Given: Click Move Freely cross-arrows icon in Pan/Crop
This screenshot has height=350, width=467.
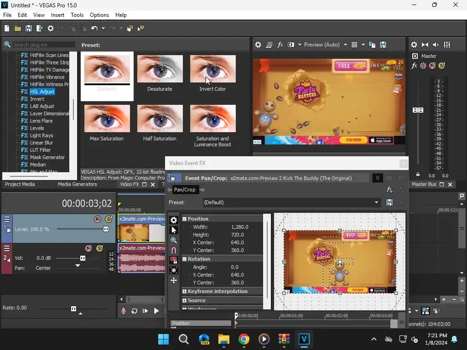Looking at the screenshot, I should tap(174, 280).
